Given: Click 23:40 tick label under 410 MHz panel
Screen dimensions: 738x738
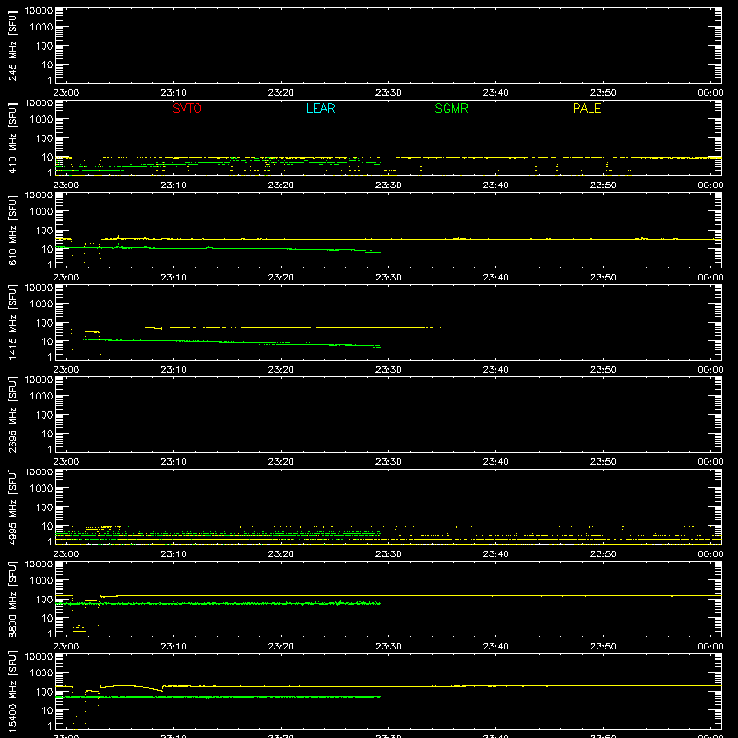Looking at the screenshot, I should tap(495, 185).
